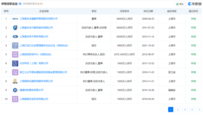
Task: Click the 夏荃农业 logo tile
Action: coord(15,99)
